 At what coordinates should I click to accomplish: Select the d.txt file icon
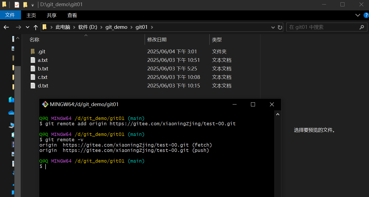coord(33,86)
